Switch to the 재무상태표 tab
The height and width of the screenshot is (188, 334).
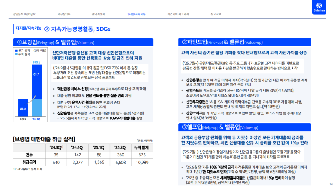coord(64,14)
